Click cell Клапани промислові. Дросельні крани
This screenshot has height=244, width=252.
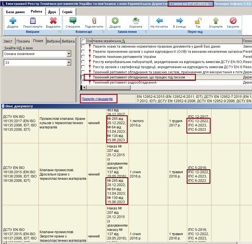pyautogui.click(x=63, y=174)
